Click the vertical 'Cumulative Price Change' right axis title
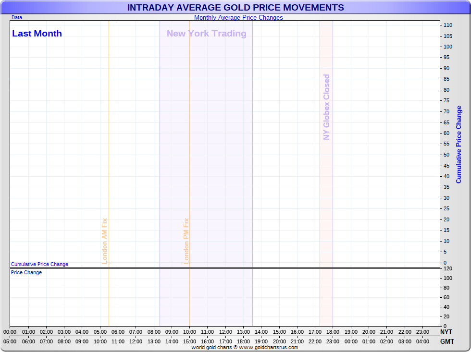 (459, 145)
